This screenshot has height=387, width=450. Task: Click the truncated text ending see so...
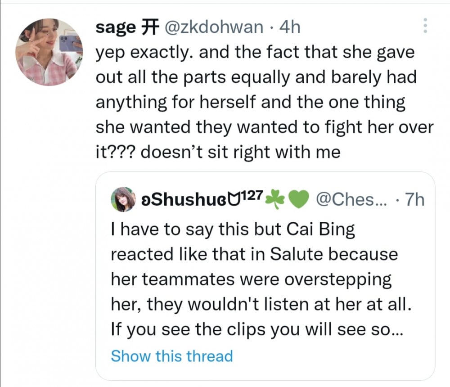coord(257,329)
